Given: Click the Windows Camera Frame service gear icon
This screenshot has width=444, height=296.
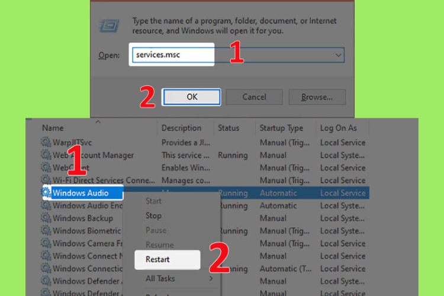Looking at the screenshot, I should click(x=46, y=243).
